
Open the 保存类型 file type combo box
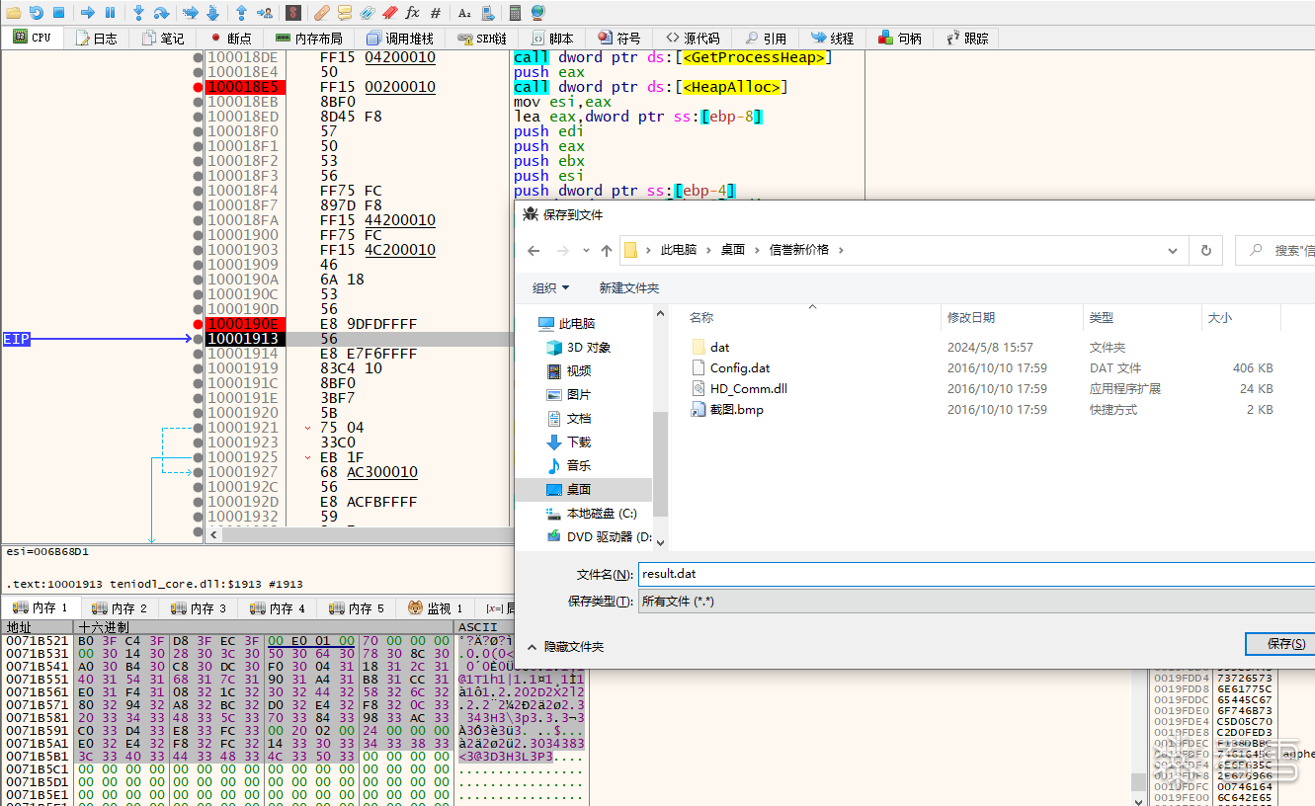pos(976,601)
